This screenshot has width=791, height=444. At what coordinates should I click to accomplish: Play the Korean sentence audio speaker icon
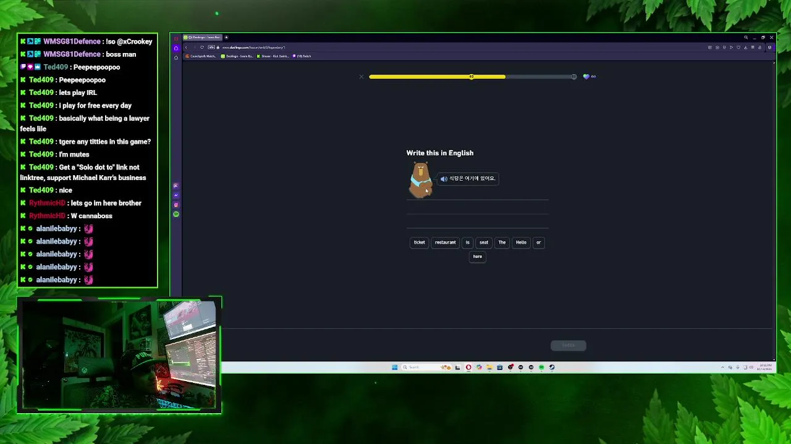tap(444, 179)
